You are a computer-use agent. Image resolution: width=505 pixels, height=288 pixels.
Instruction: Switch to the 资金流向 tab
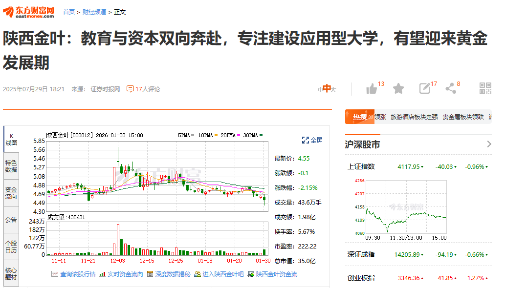(x=11, y=193)
